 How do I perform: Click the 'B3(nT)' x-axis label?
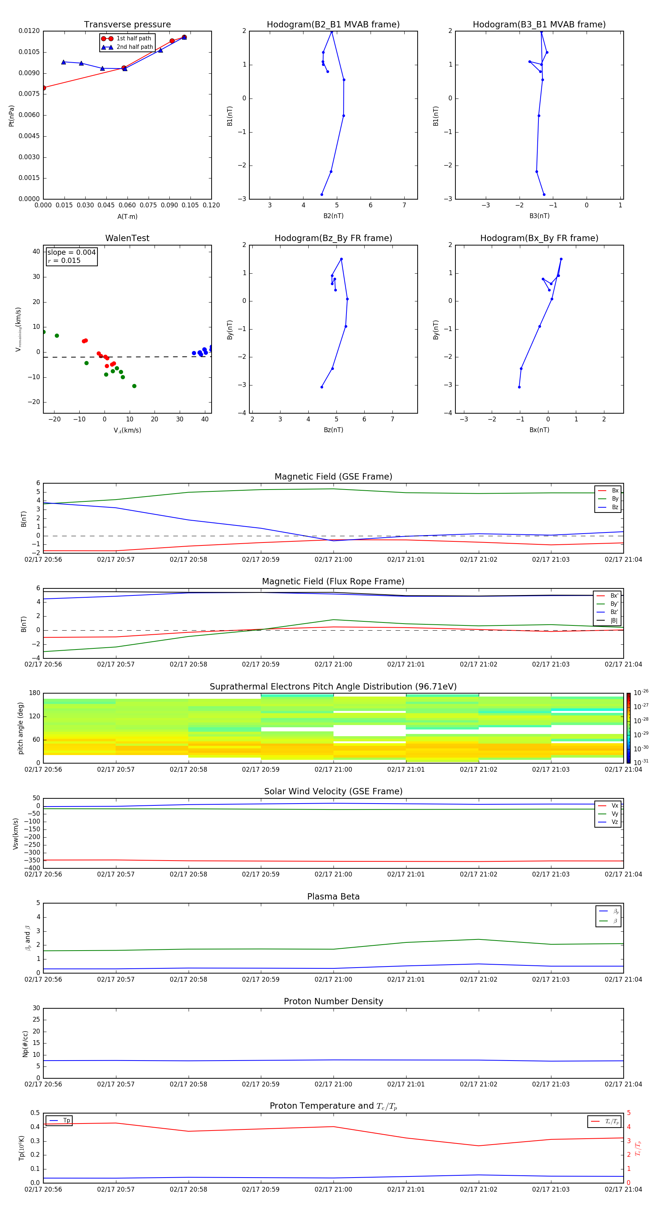pos(539,216)
